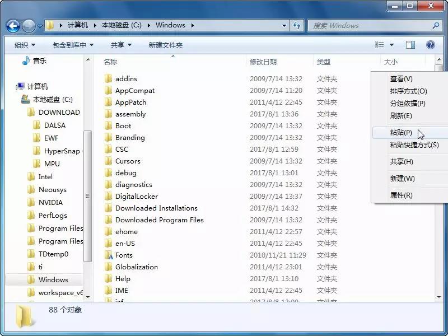The image size is (448, 336).
Task: Sort by the 修改日期 column header
Action: click(263, 62)
